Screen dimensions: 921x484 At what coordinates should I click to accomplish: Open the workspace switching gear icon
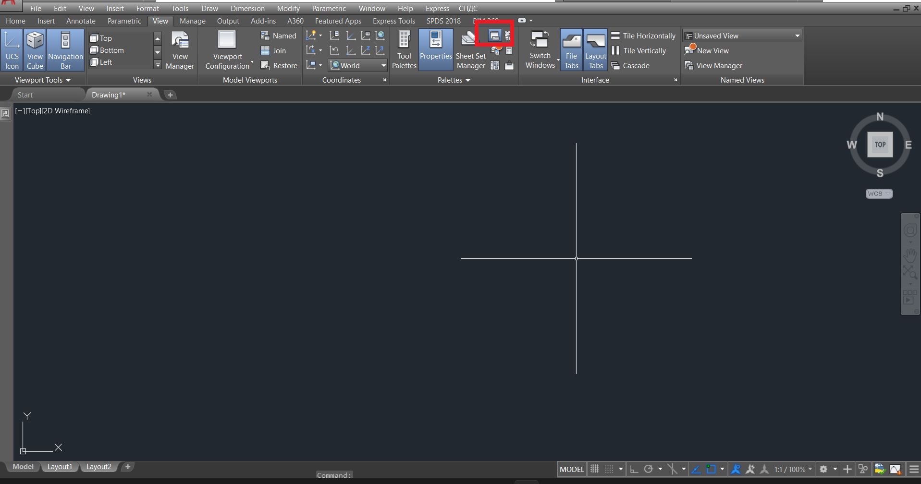823,469
